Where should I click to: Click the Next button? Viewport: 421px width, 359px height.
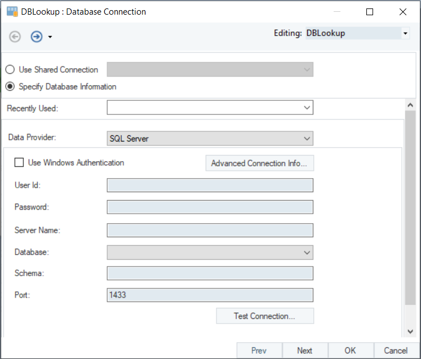click(x=305, y=351)
